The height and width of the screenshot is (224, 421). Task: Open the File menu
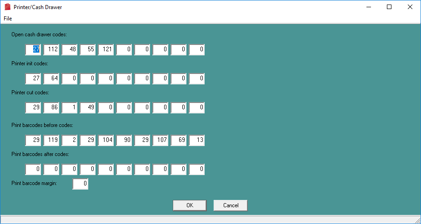(x=8, y=19)
